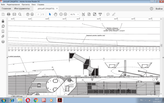This screenshot has width=164, height=103.
Task: Open the Help question mark menu
Action: coord(151,9)
